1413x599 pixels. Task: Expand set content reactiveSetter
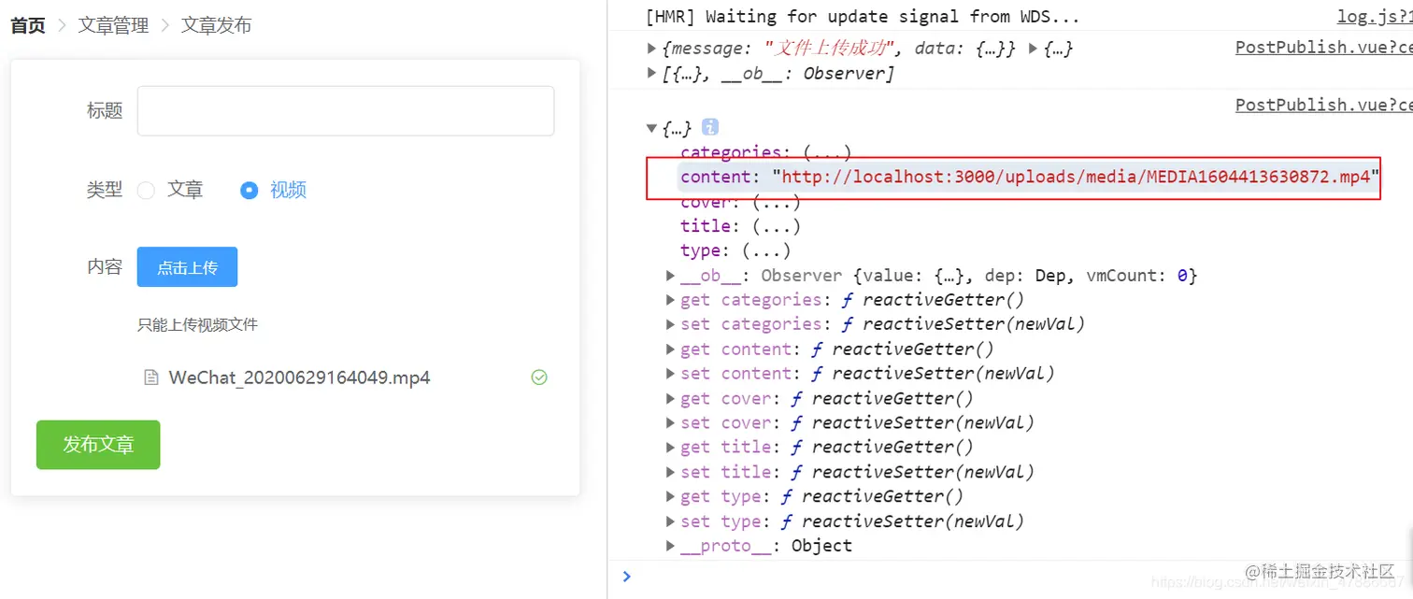[671, 374]
